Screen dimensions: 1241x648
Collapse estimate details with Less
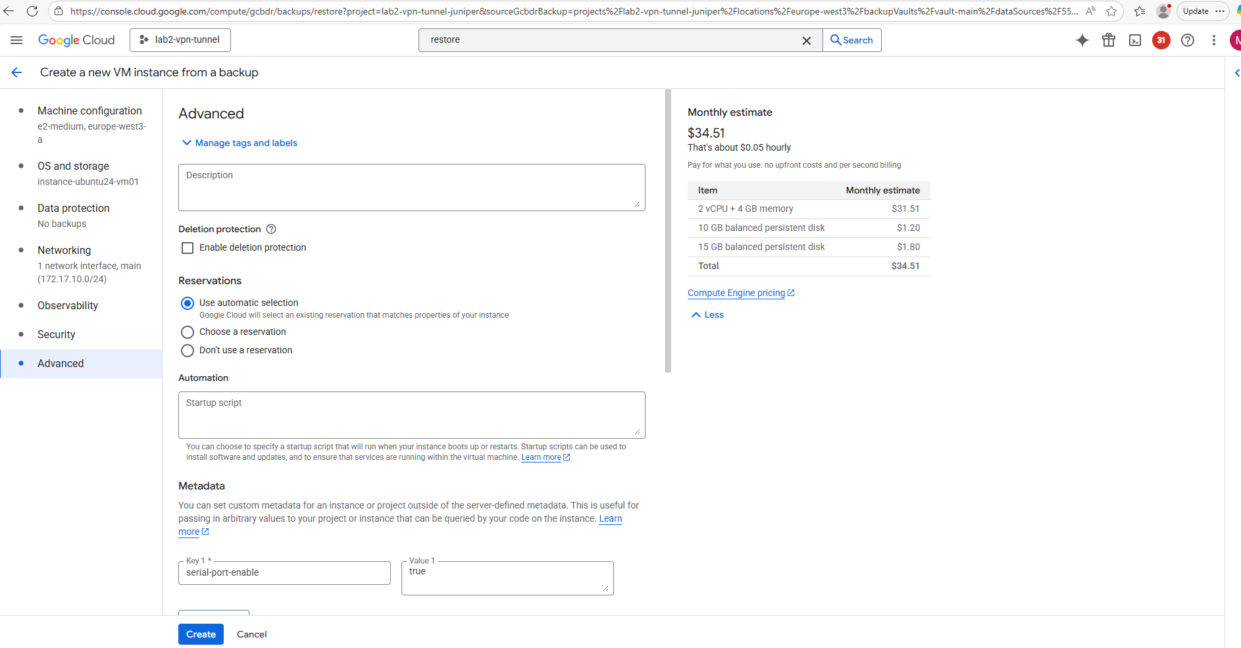pos(707,315)
